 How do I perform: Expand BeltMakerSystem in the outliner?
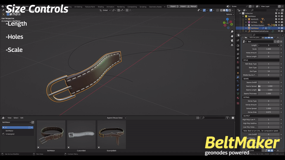(x=246, y=25)
